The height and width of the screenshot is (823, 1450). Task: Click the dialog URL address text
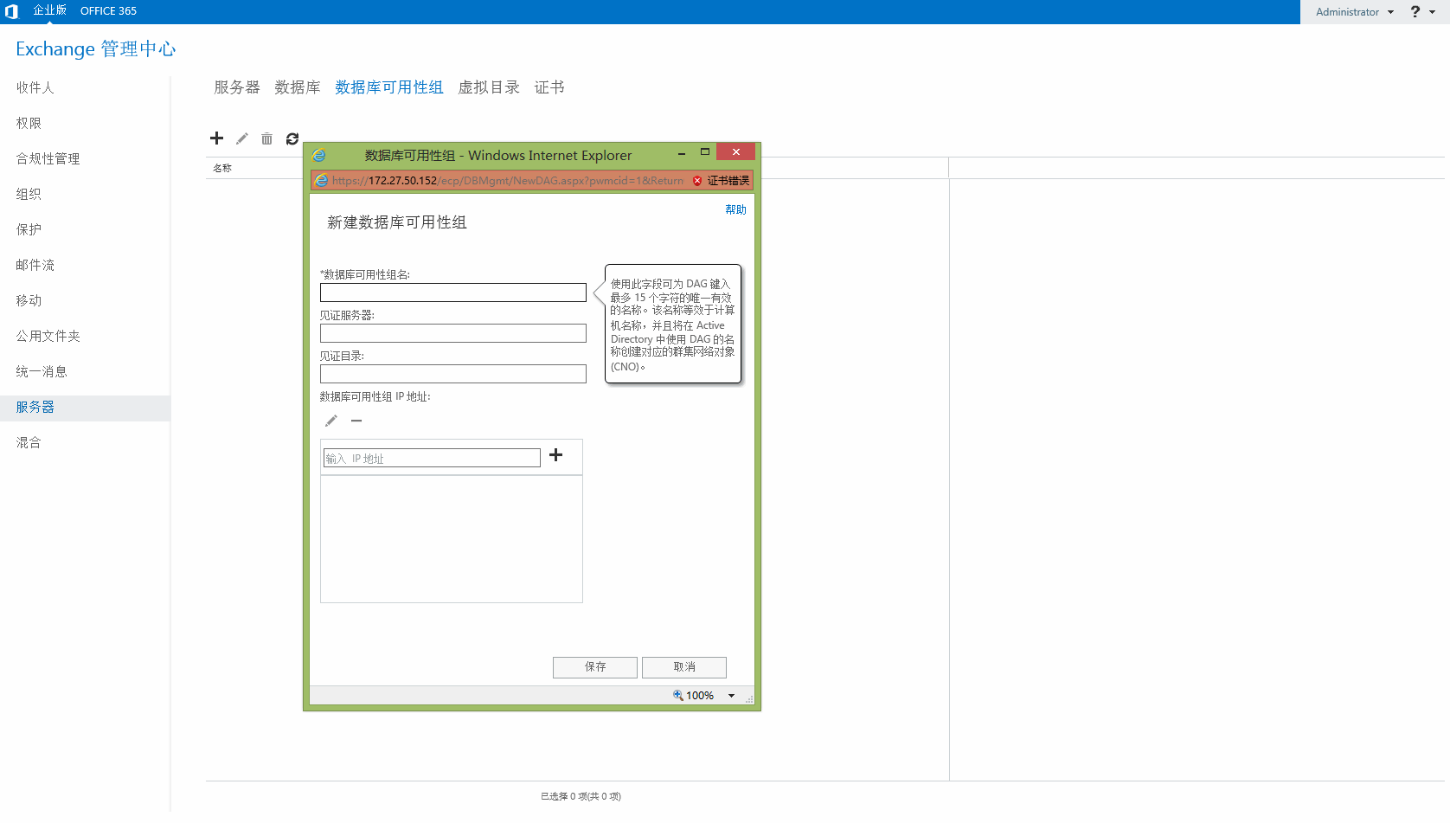coord(508,181)
